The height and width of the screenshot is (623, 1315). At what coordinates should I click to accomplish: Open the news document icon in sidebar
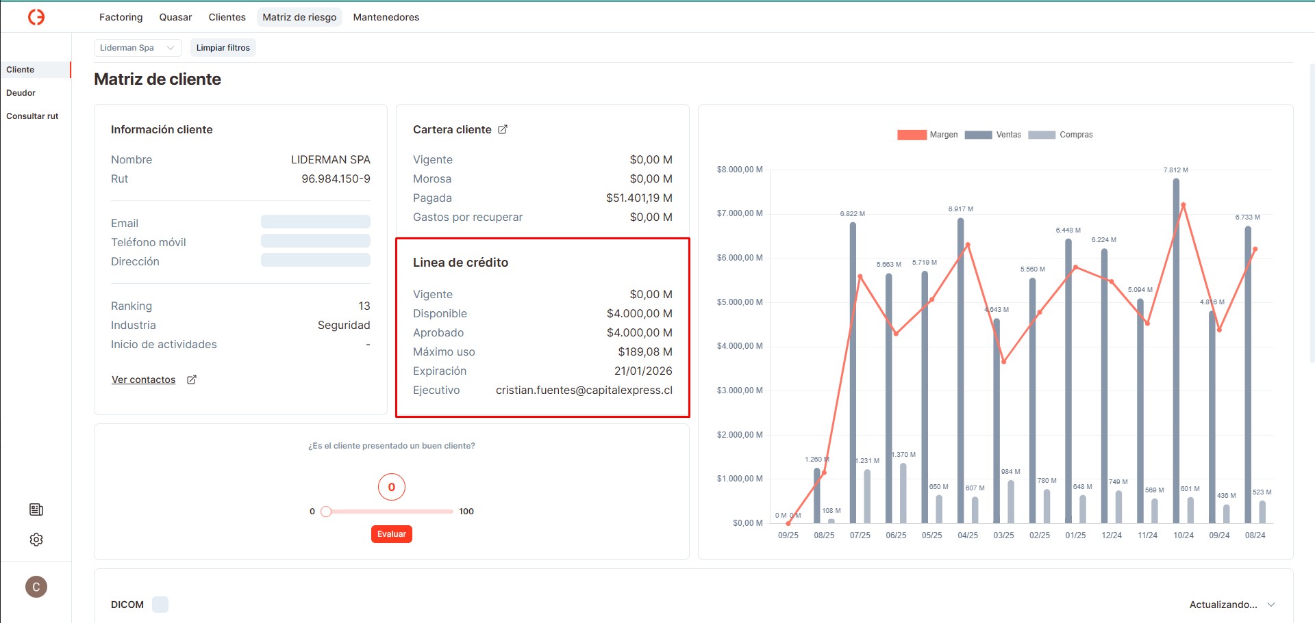tap(36, 509)
